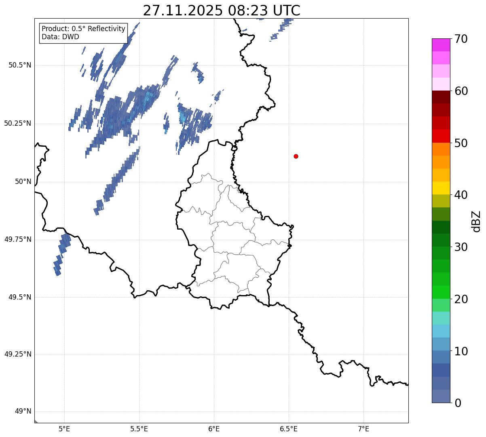Click the 40 colorbar tick label
Screen dimensions: 486x437
(x=461, y=195)
